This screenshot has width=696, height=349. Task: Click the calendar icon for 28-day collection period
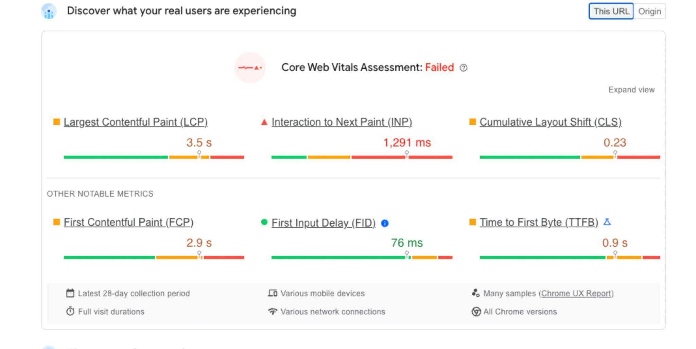click(x=70, y=293)
